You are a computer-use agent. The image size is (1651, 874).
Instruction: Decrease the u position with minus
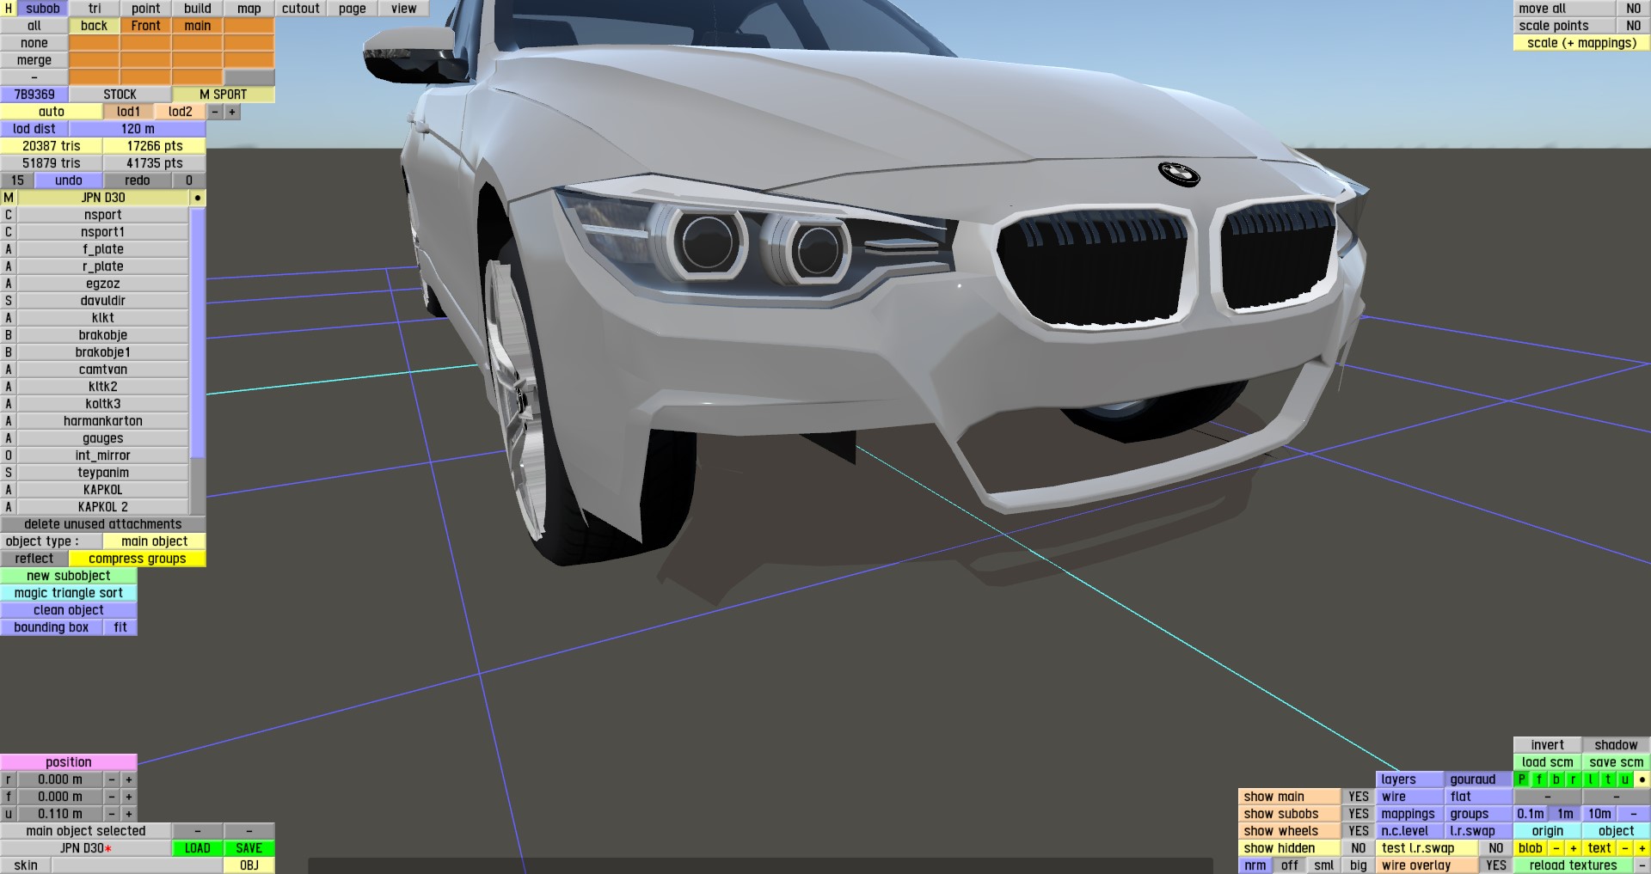click(112, 814)
